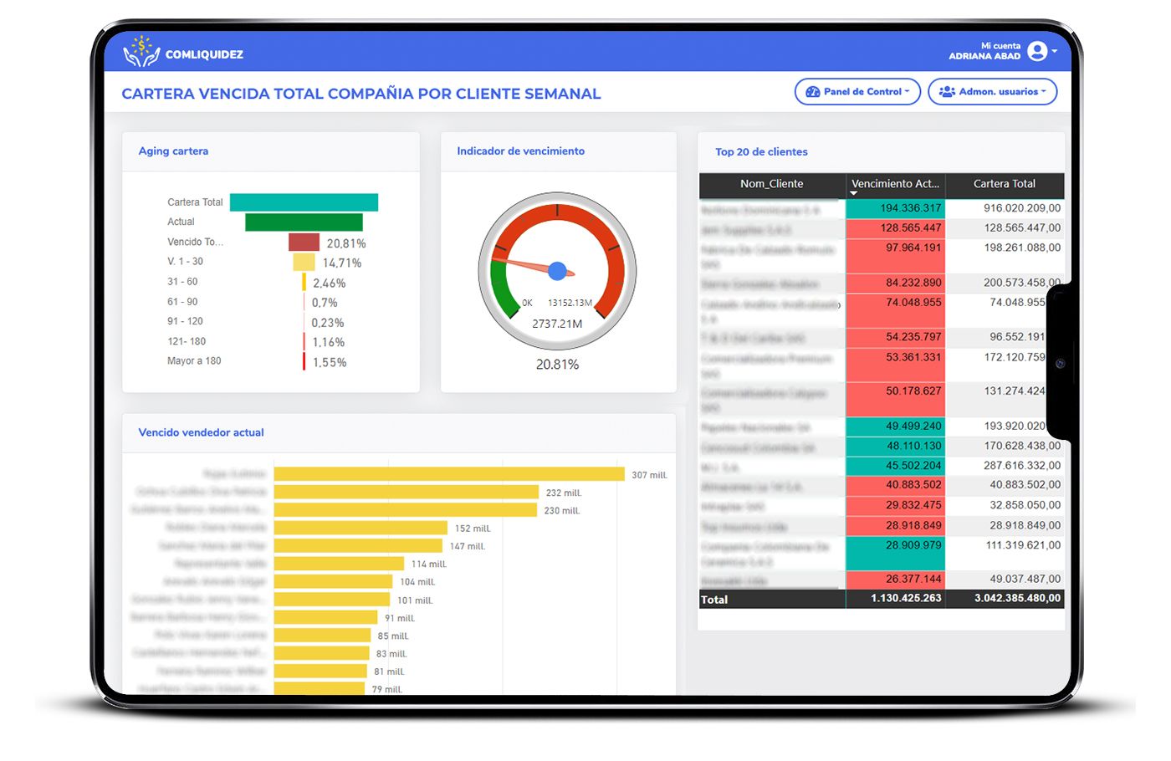
Task: Select the 101 mill. vendor bar
Action: (x=332, y=600)
